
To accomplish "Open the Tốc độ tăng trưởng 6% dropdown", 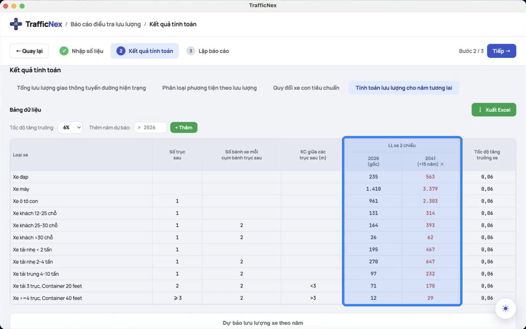I will coord(70,127).
